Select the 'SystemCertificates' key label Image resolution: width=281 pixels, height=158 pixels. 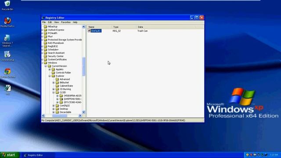tap(57, 60)
